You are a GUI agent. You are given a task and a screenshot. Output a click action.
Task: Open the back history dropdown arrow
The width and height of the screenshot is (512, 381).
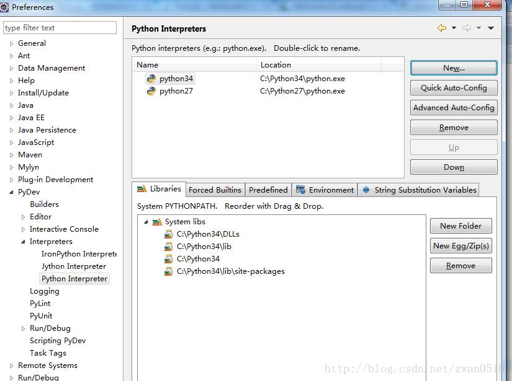pos(454,28)
